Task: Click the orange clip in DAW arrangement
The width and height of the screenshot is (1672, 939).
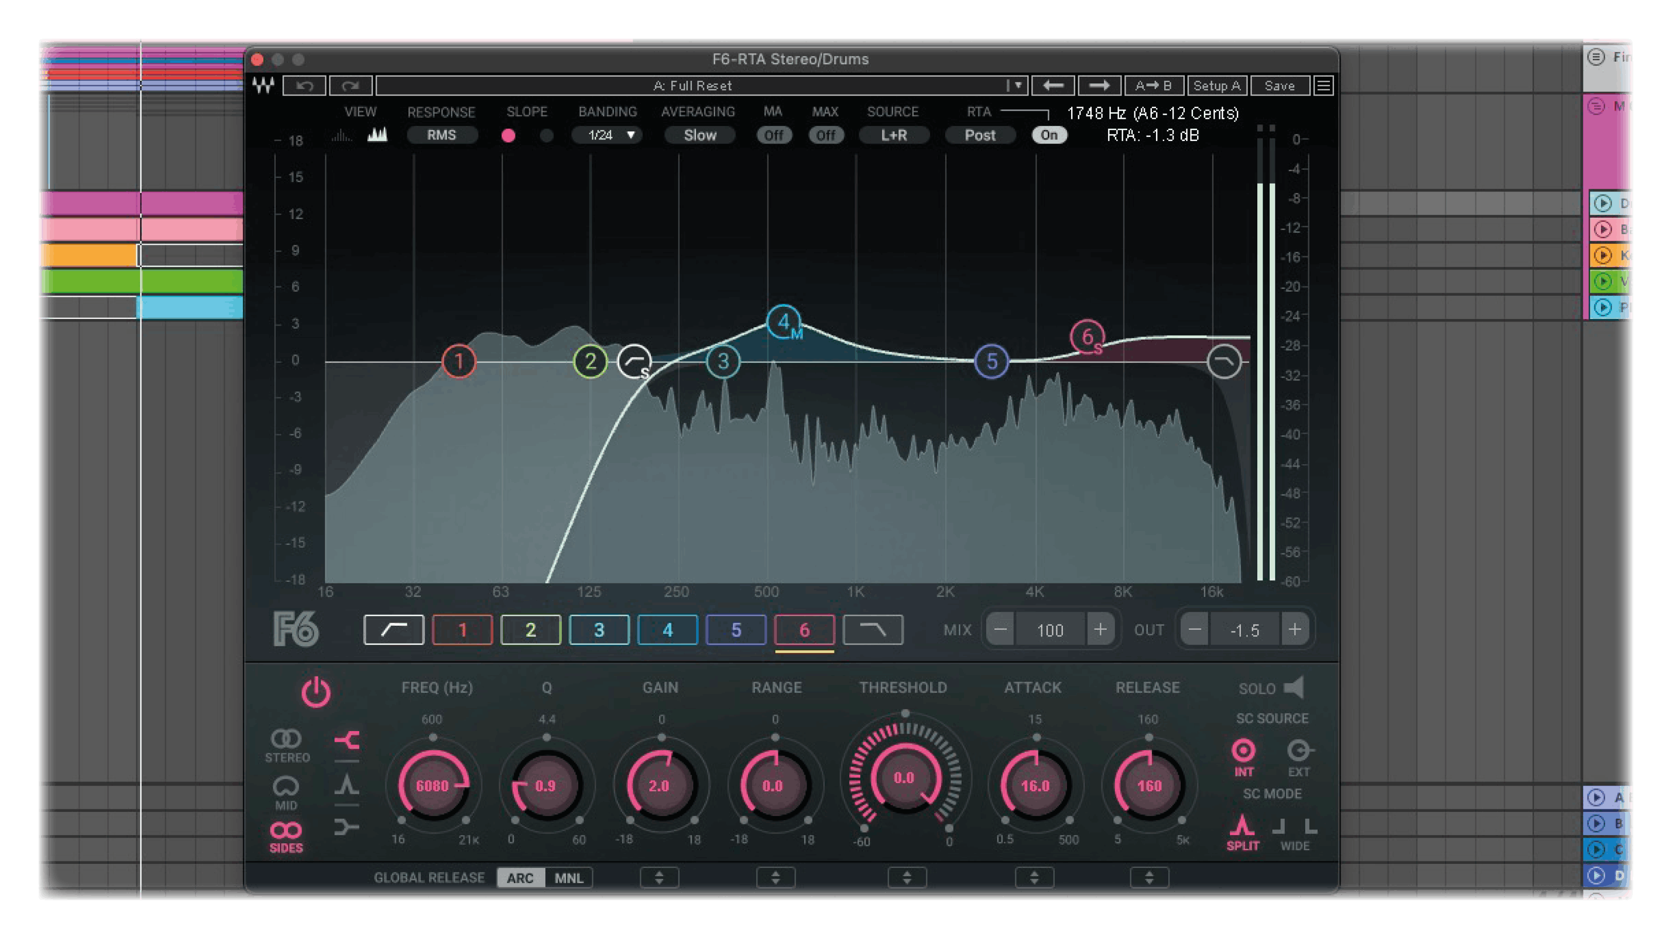Action: pos(90,255)
